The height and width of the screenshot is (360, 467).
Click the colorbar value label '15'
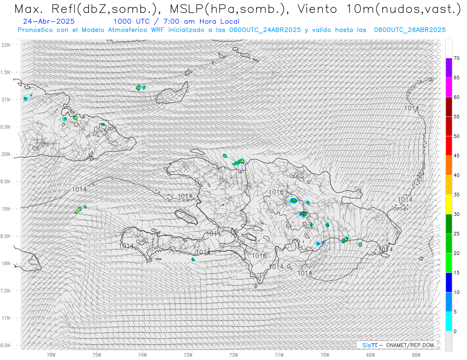click(456, 273)
